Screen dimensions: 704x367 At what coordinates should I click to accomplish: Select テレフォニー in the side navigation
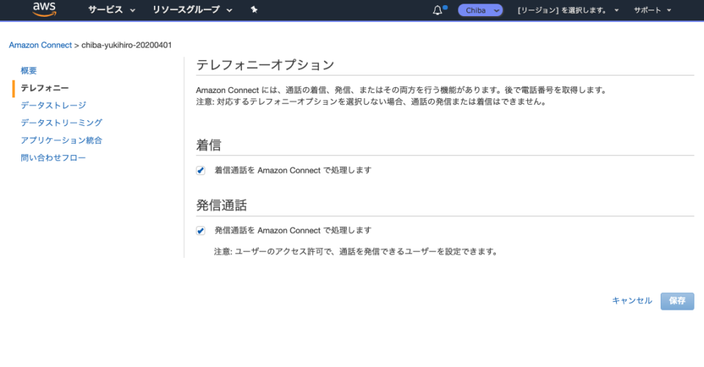coord(45,88)
